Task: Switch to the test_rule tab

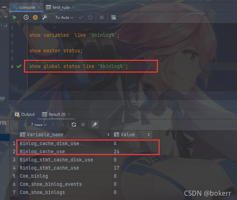Action: click(58, 7)
